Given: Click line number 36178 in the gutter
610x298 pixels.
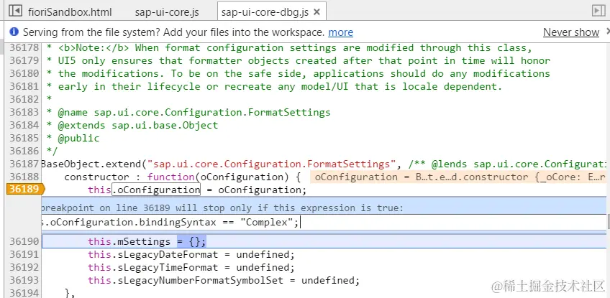Looking at the screenshot, I should [x=24, y=48].
